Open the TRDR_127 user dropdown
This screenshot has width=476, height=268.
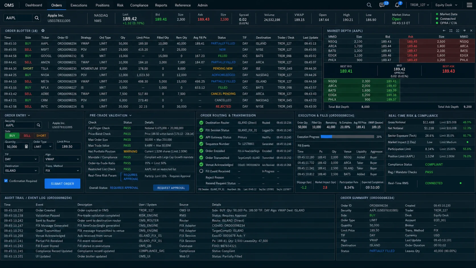(x=419, y=5)
